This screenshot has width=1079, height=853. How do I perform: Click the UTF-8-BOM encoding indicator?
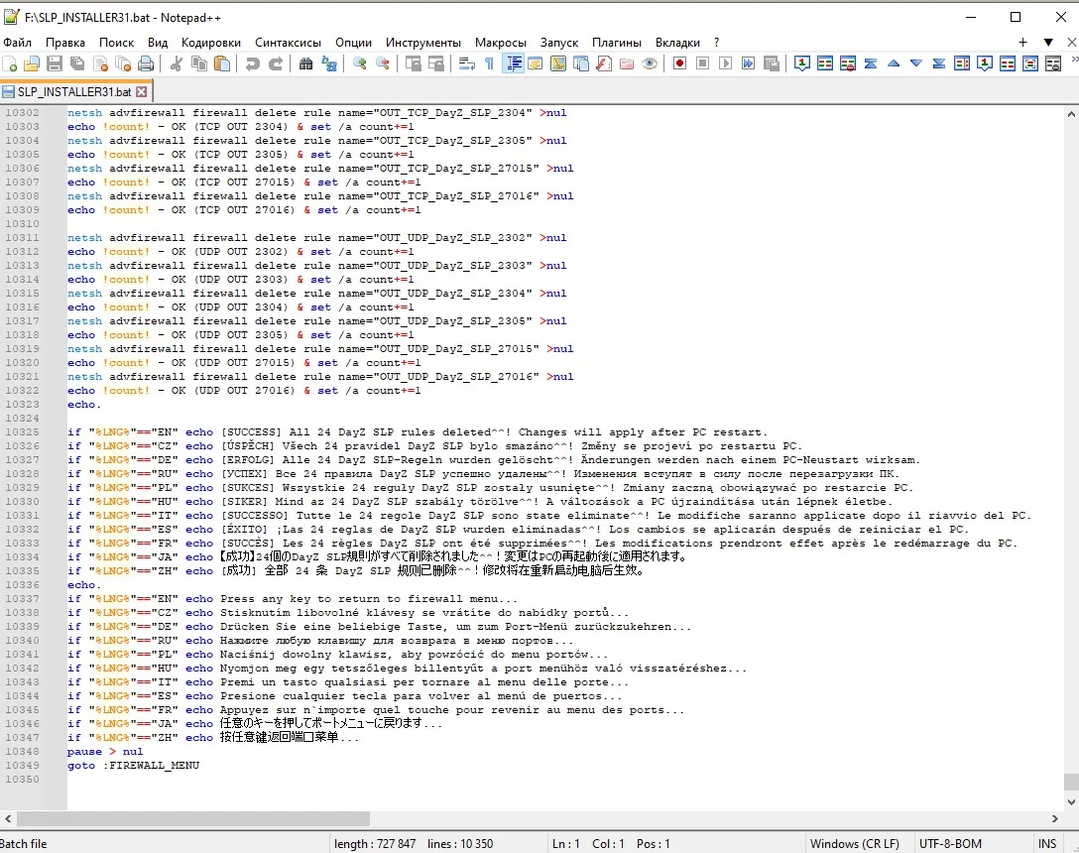coord(950,843)
